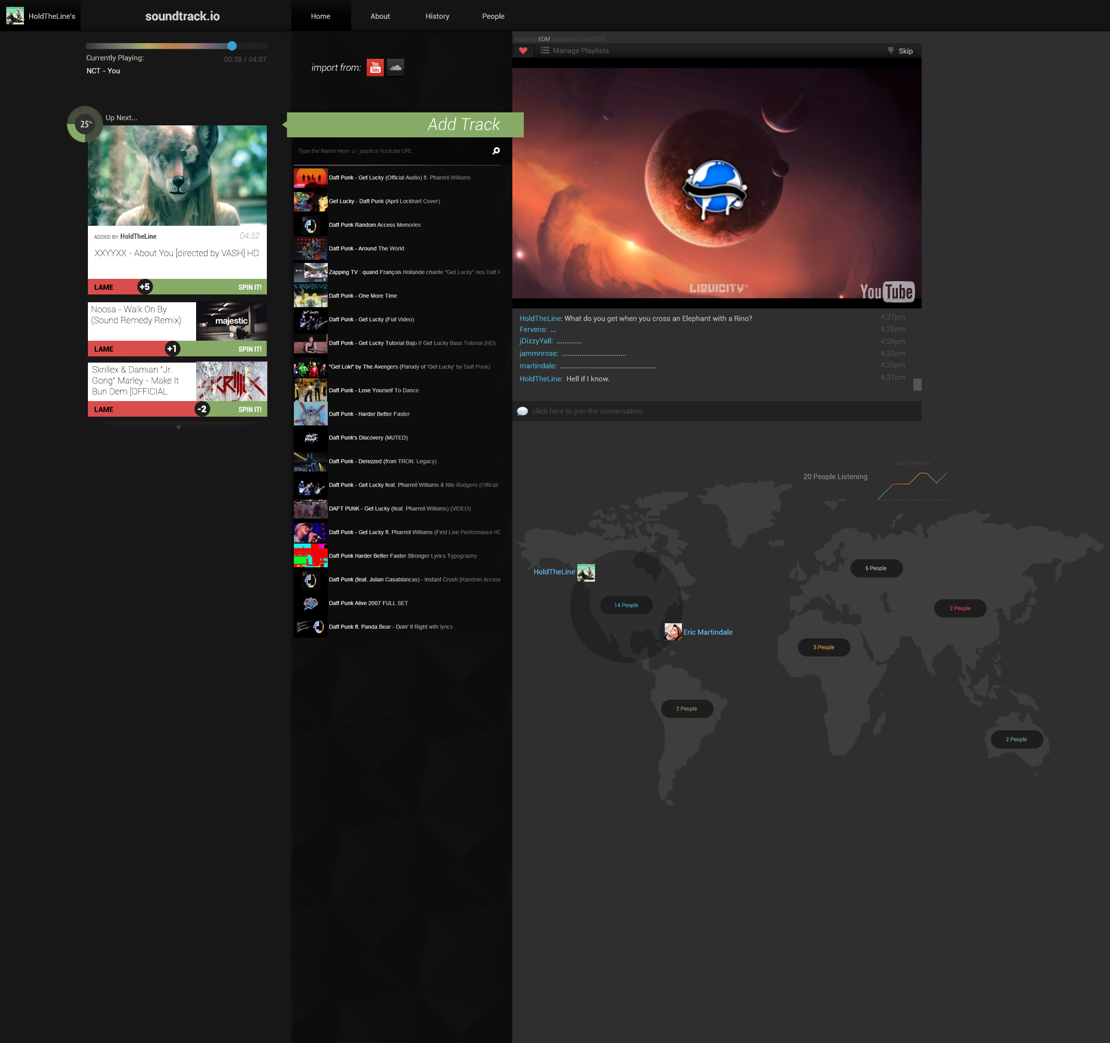Click the 14 People map bubble
Image resolution: width=1110 pixels, height=1043 pixels.
(x=626, y=606)
